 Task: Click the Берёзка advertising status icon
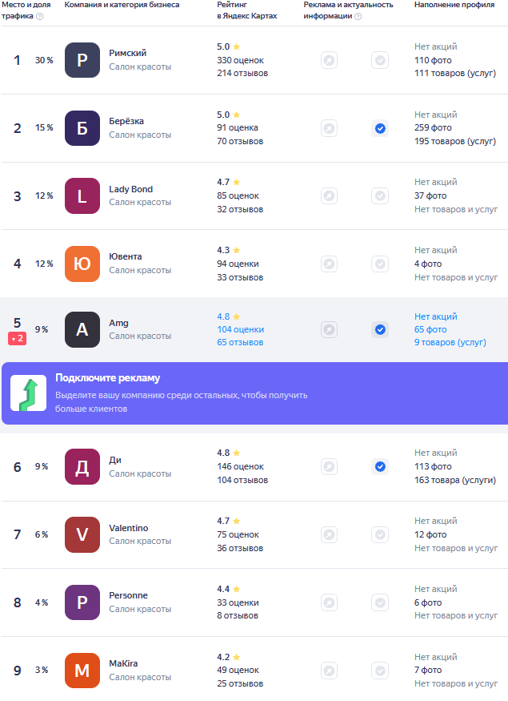click(x=329, y=128)
